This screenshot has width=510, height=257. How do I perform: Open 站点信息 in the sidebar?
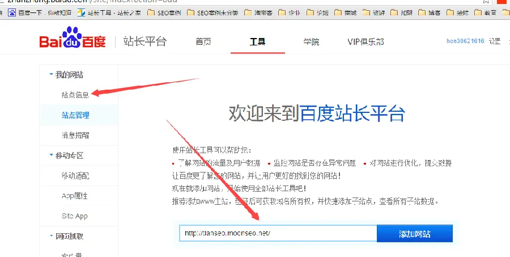75,95
